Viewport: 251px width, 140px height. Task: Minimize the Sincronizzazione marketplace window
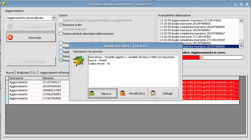235,5
